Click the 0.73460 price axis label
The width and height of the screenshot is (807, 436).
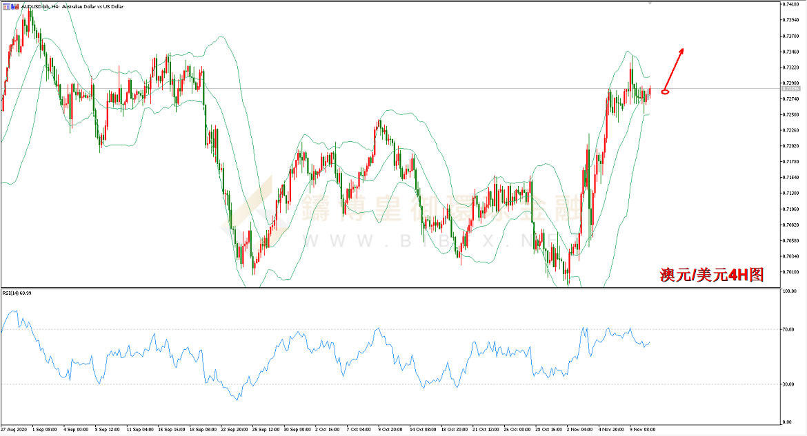click(x=791, y=52)
